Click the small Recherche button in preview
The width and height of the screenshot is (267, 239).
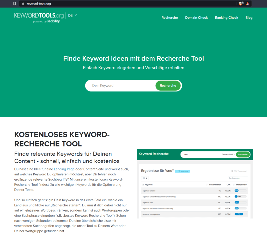[243, 154]
